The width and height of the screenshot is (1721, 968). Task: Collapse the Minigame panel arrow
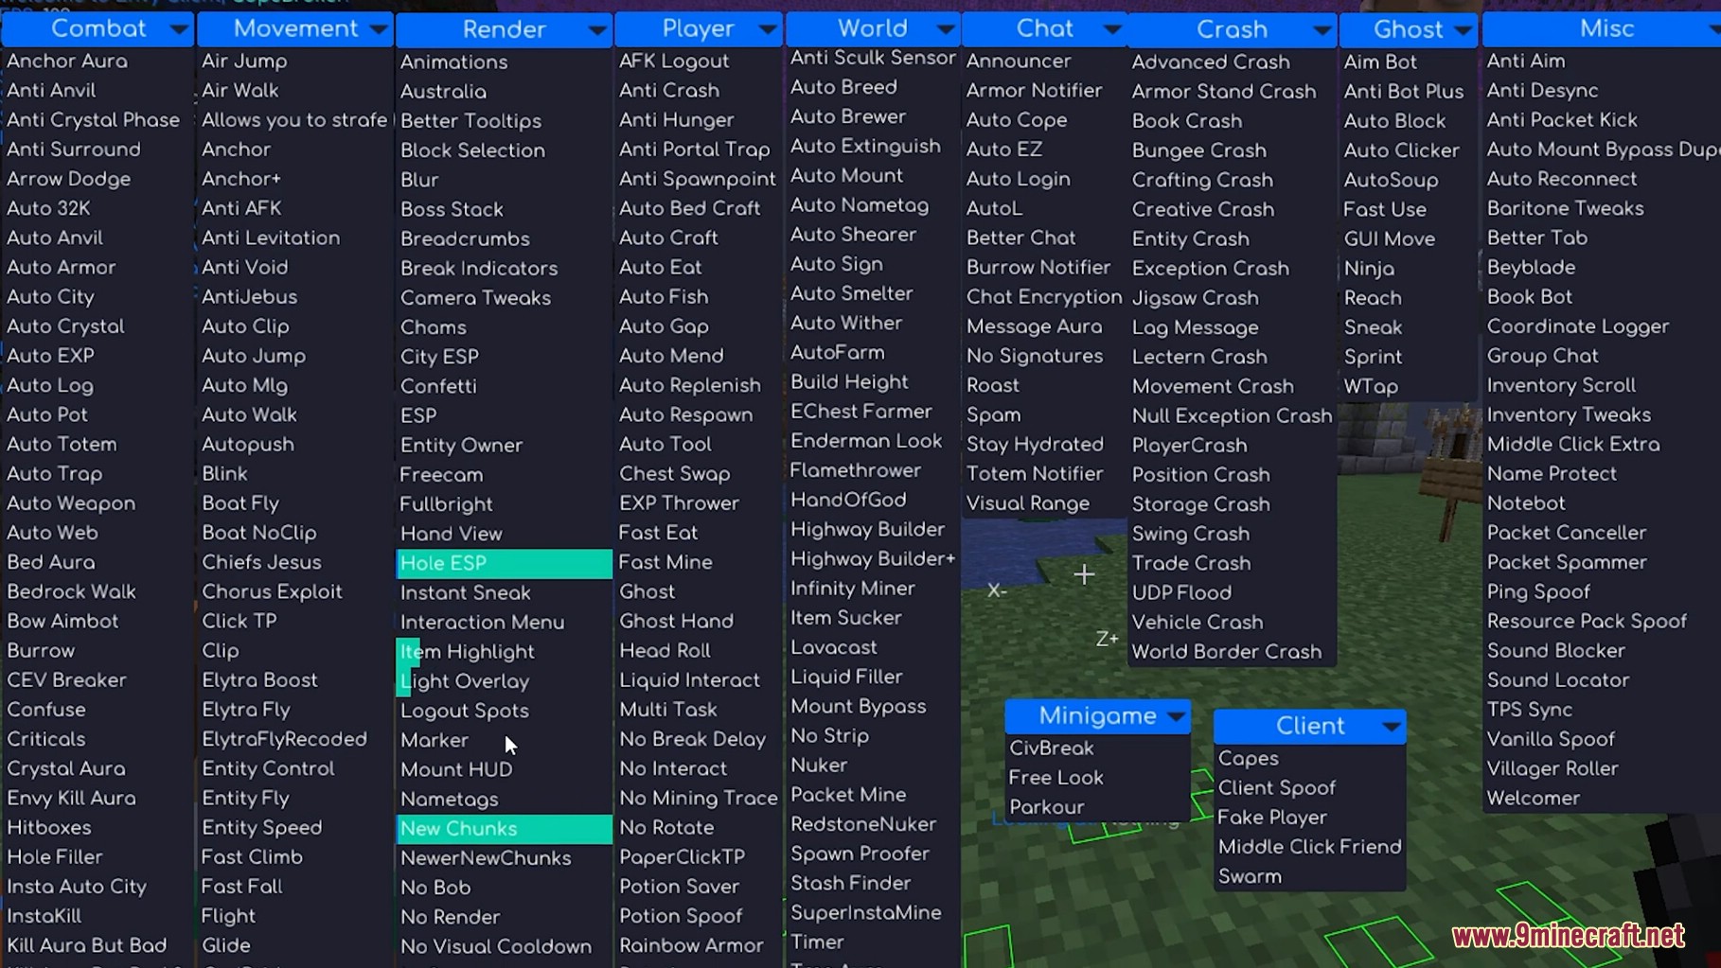1176,716
